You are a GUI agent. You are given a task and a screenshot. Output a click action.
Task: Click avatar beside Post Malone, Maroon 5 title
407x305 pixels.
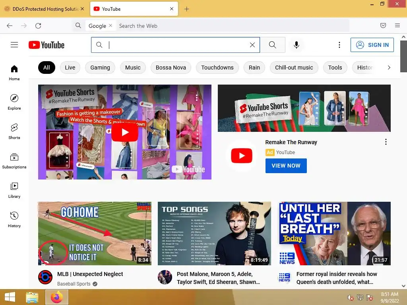(165, 277)
